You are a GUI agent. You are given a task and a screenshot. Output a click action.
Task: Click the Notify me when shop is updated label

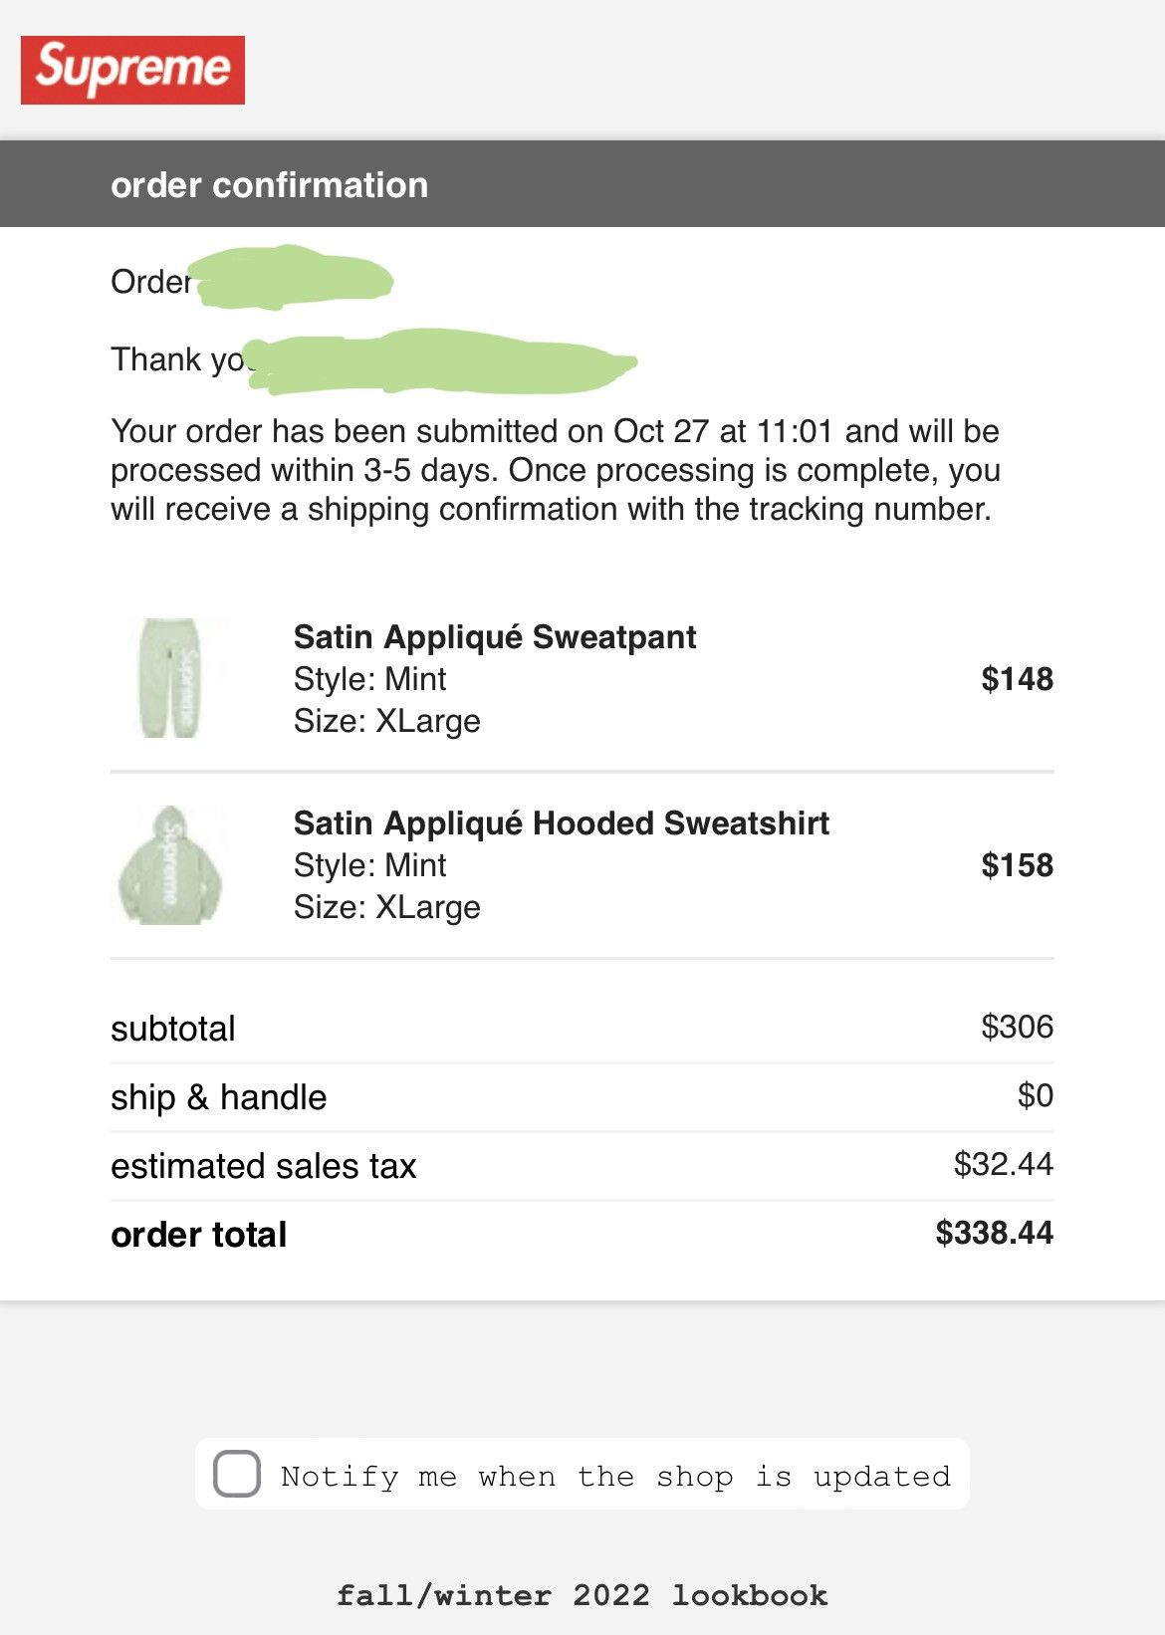point(615,1476)
